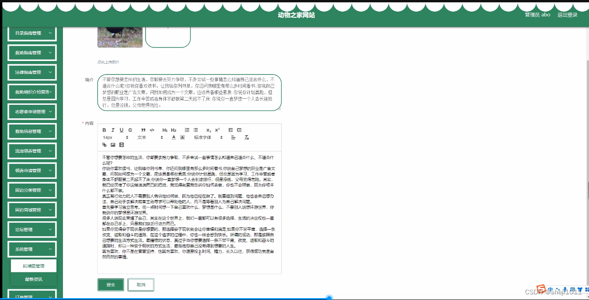Insert a hyperlink using the link icon
Image resolution: width=589 pixels, height=300 pixels.
[x=104, y=144]
